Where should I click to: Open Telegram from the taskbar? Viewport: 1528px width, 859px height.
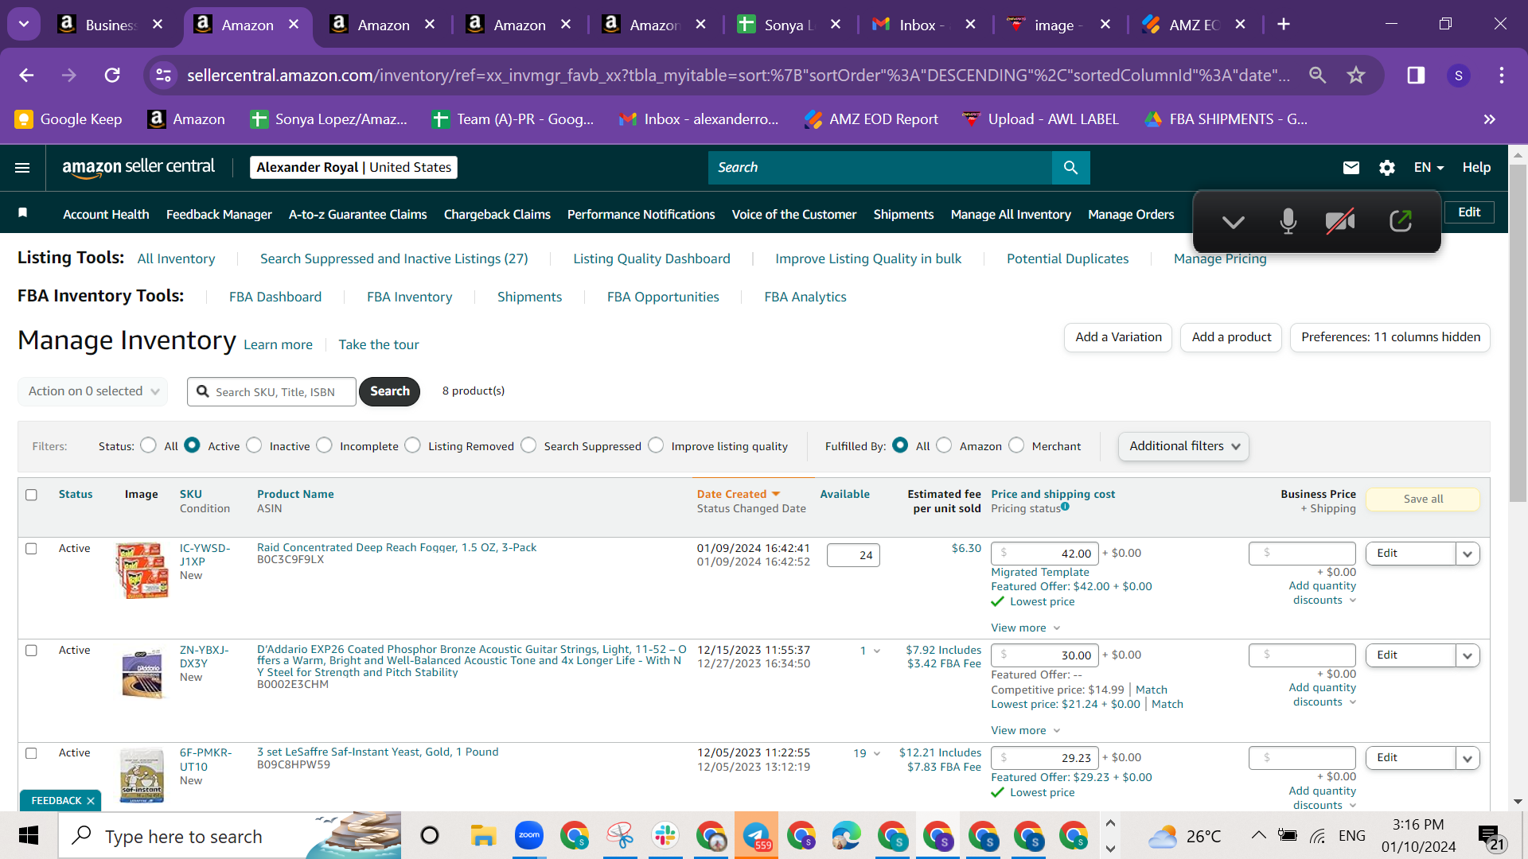756,835
